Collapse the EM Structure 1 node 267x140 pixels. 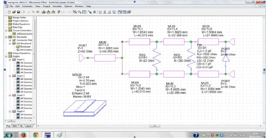pos(10,44)
